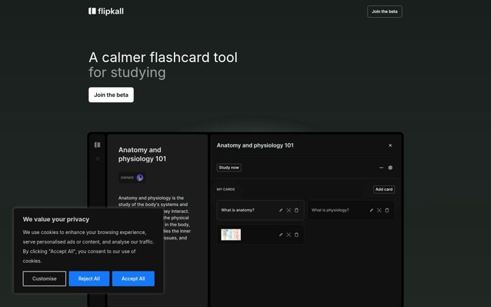Close the Anatomy and physiology 101 panel
This screenshot has height=307, width=491.
click(x=390, y=145)
